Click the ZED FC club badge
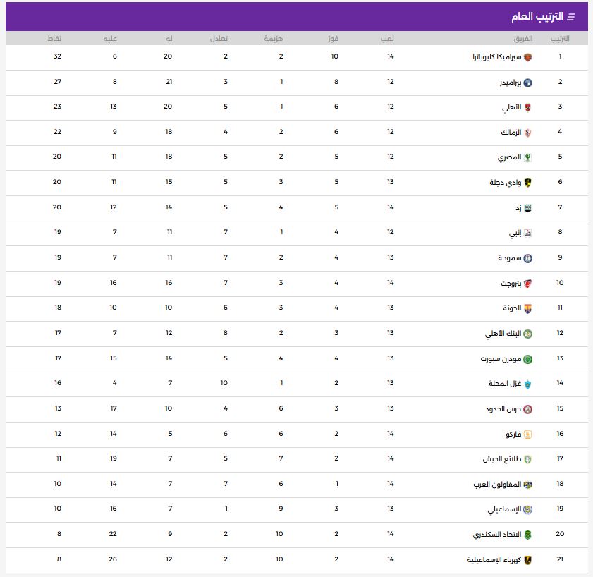 [527, 207]
